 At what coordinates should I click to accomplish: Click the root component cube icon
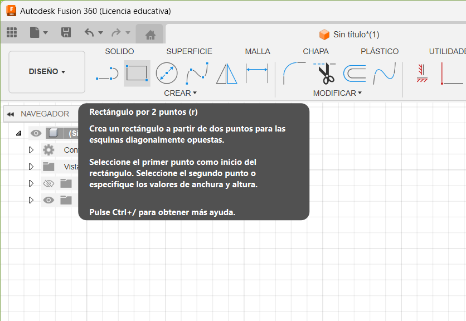pos(53,133)
